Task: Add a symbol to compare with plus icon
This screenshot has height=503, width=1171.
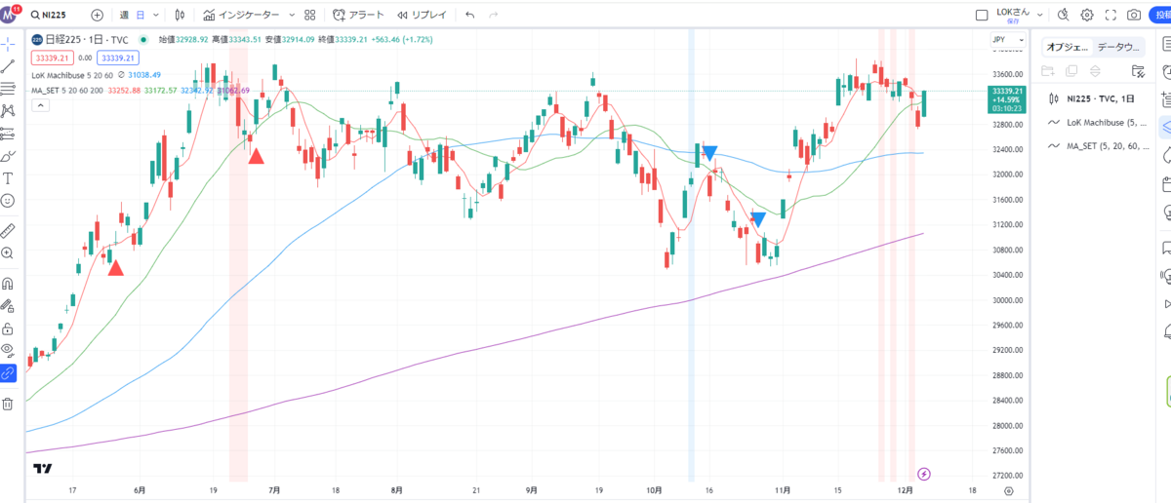Action: [x=97, y=16]
